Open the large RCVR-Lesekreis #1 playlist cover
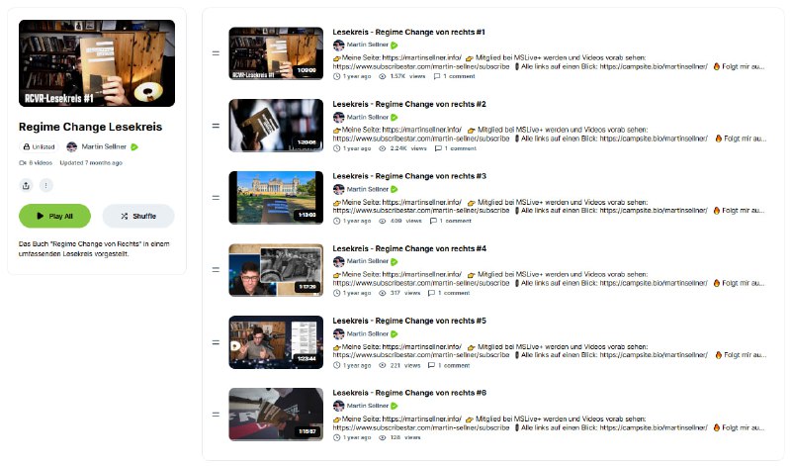The width and height of the screenshot is (791, 466). click(x=97, y=63)
